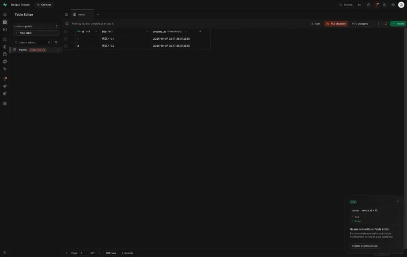This screenshot has width=407, height=257.
Task: Click the Sort button
Action: coord(316,23)
